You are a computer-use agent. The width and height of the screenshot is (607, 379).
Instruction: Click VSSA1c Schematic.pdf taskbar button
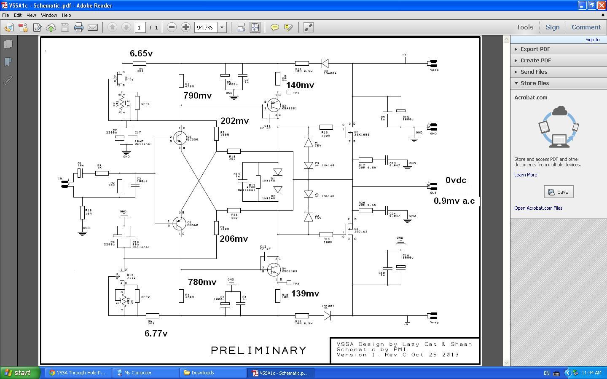pyautogui.click(x=281, y=373)
